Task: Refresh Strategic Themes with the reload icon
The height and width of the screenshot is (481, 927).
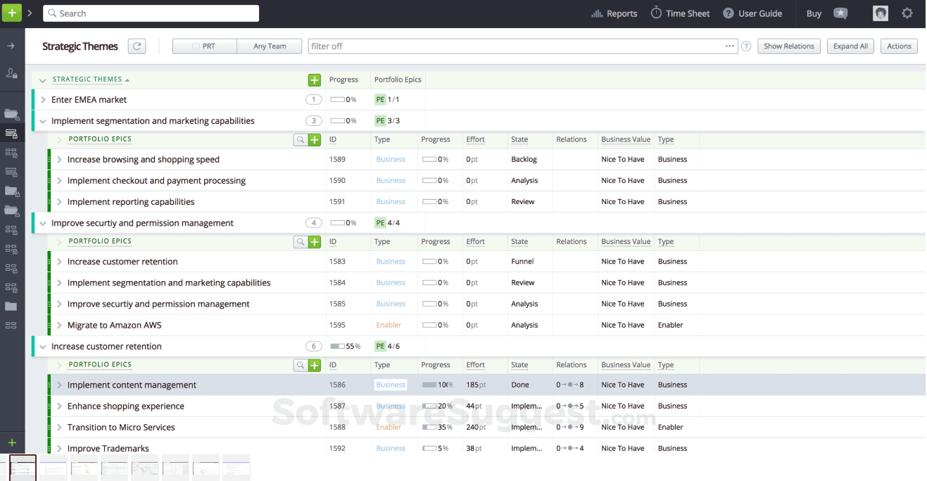Action: (x=137, y=46)
